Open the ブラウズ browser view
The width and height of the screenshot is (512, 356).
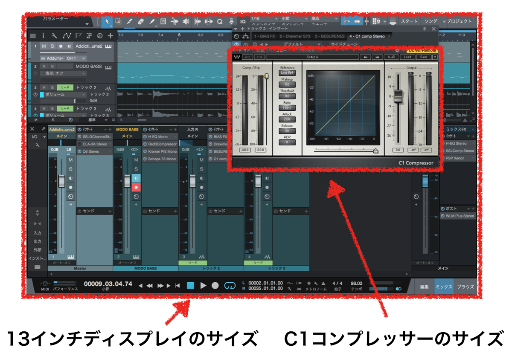tap(465, 287)
